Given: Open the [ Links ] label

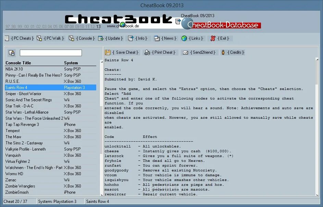Looking at the screenshot, I should pyautogui.click(x=196, y=38).
